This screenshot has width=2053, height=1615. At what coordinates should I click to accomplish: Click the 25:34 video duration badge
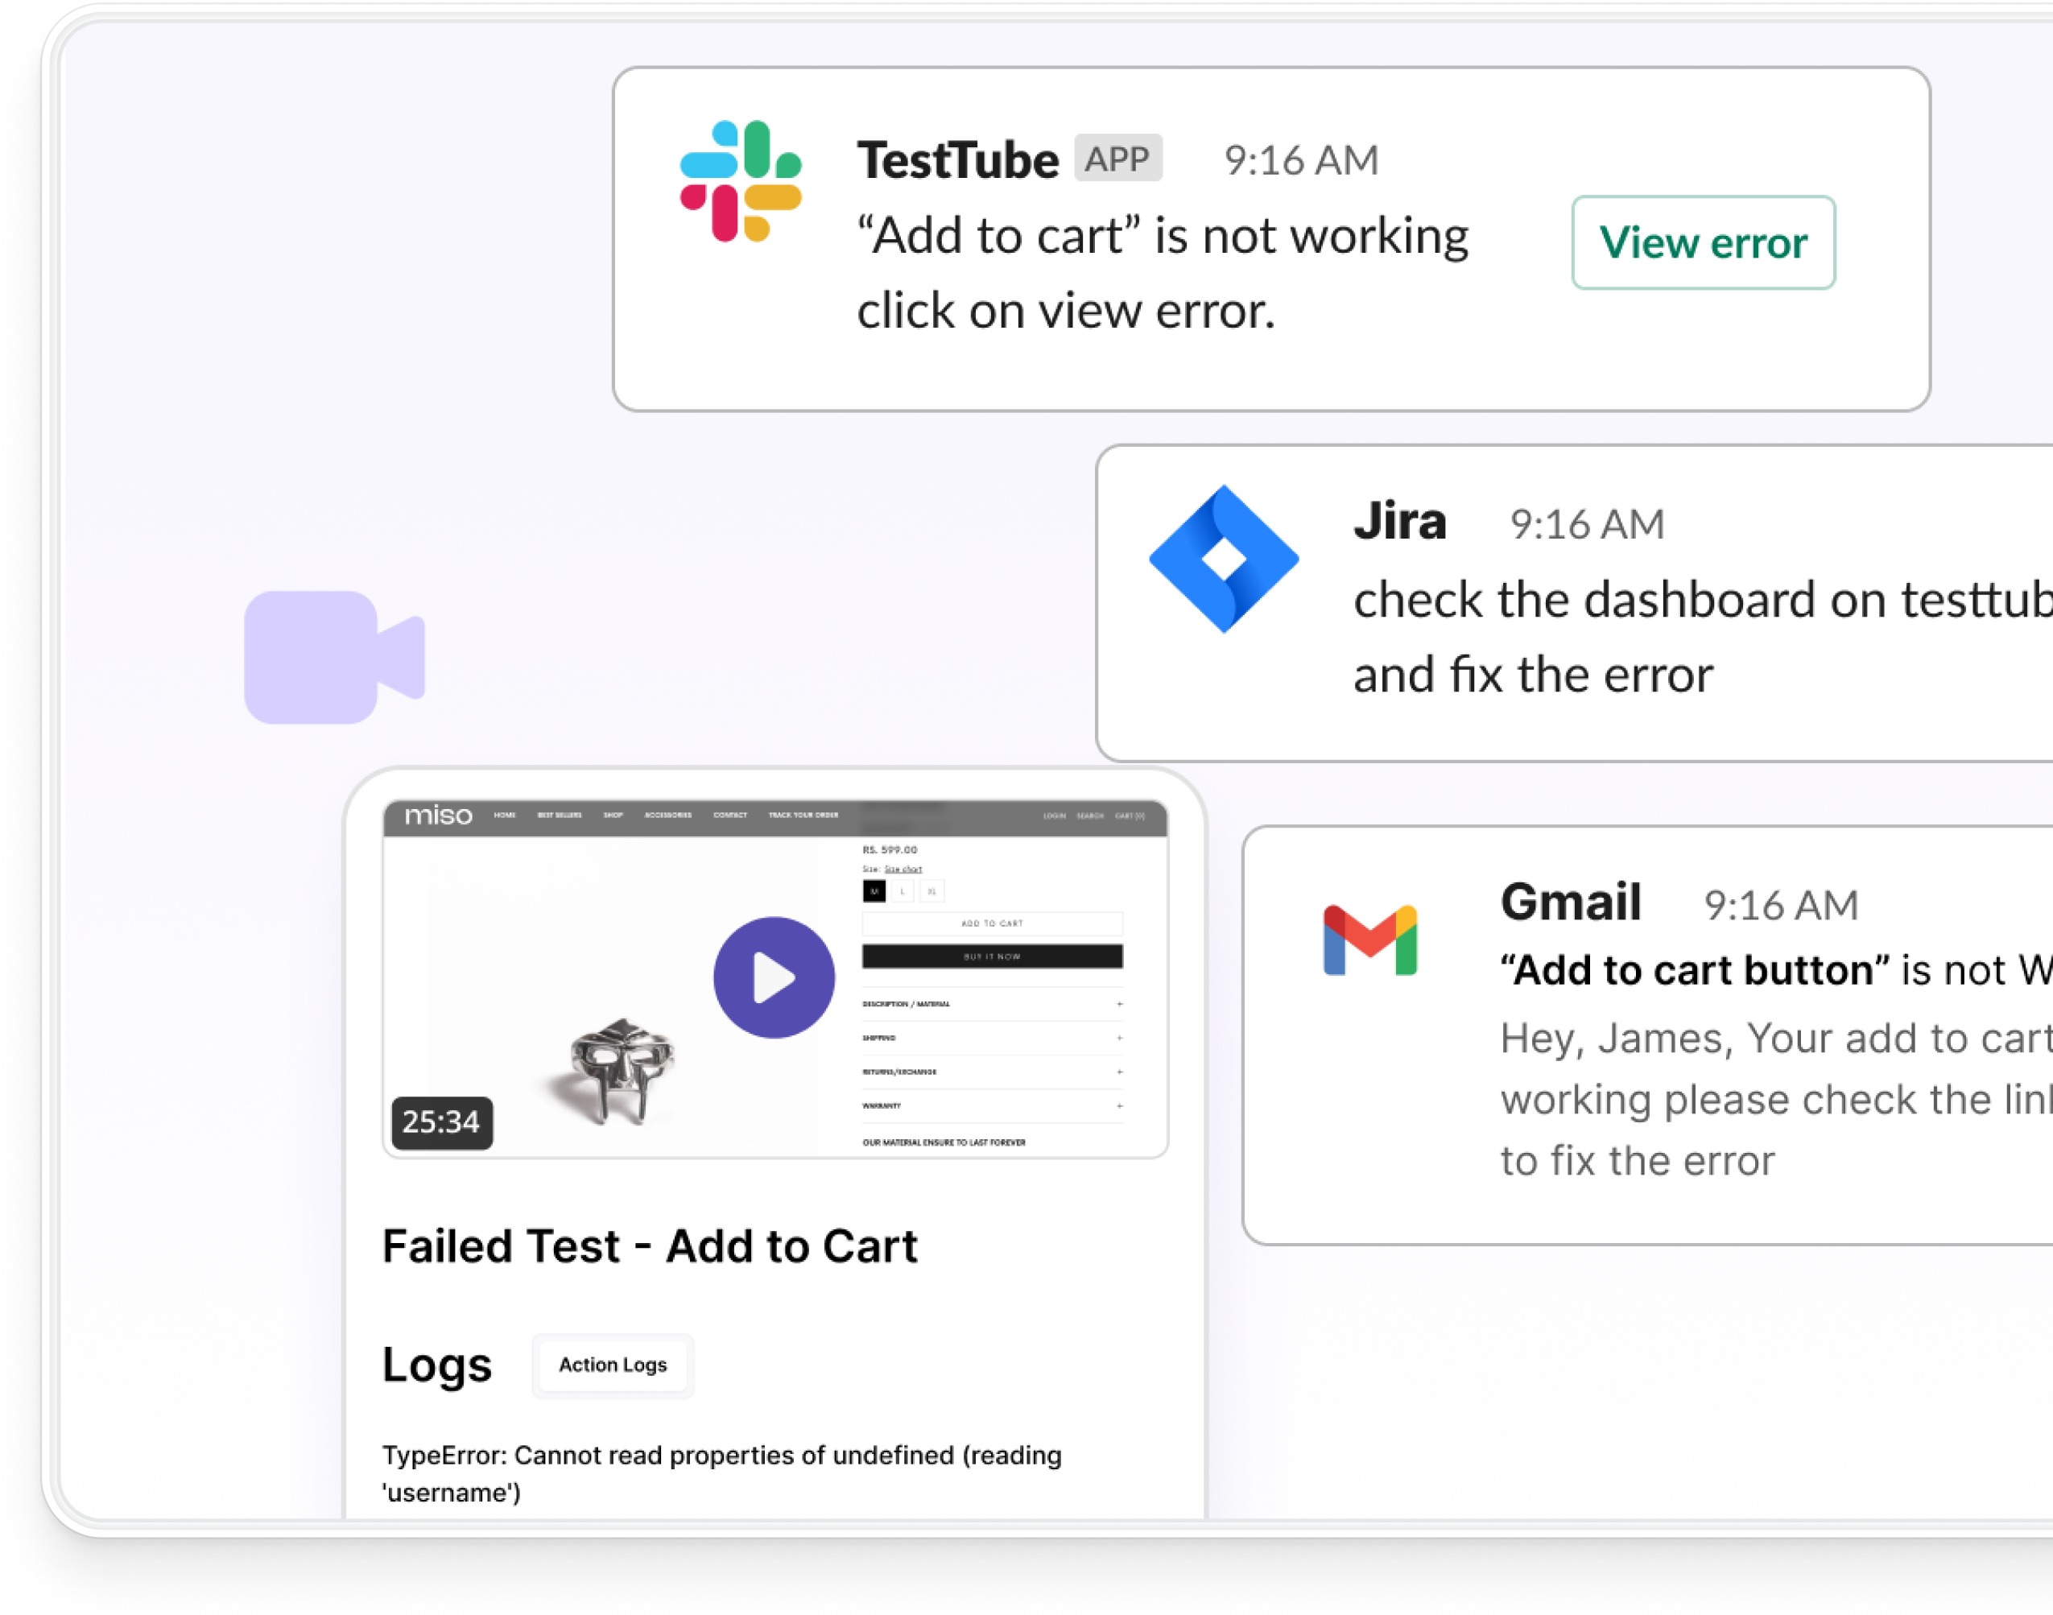442,1122
